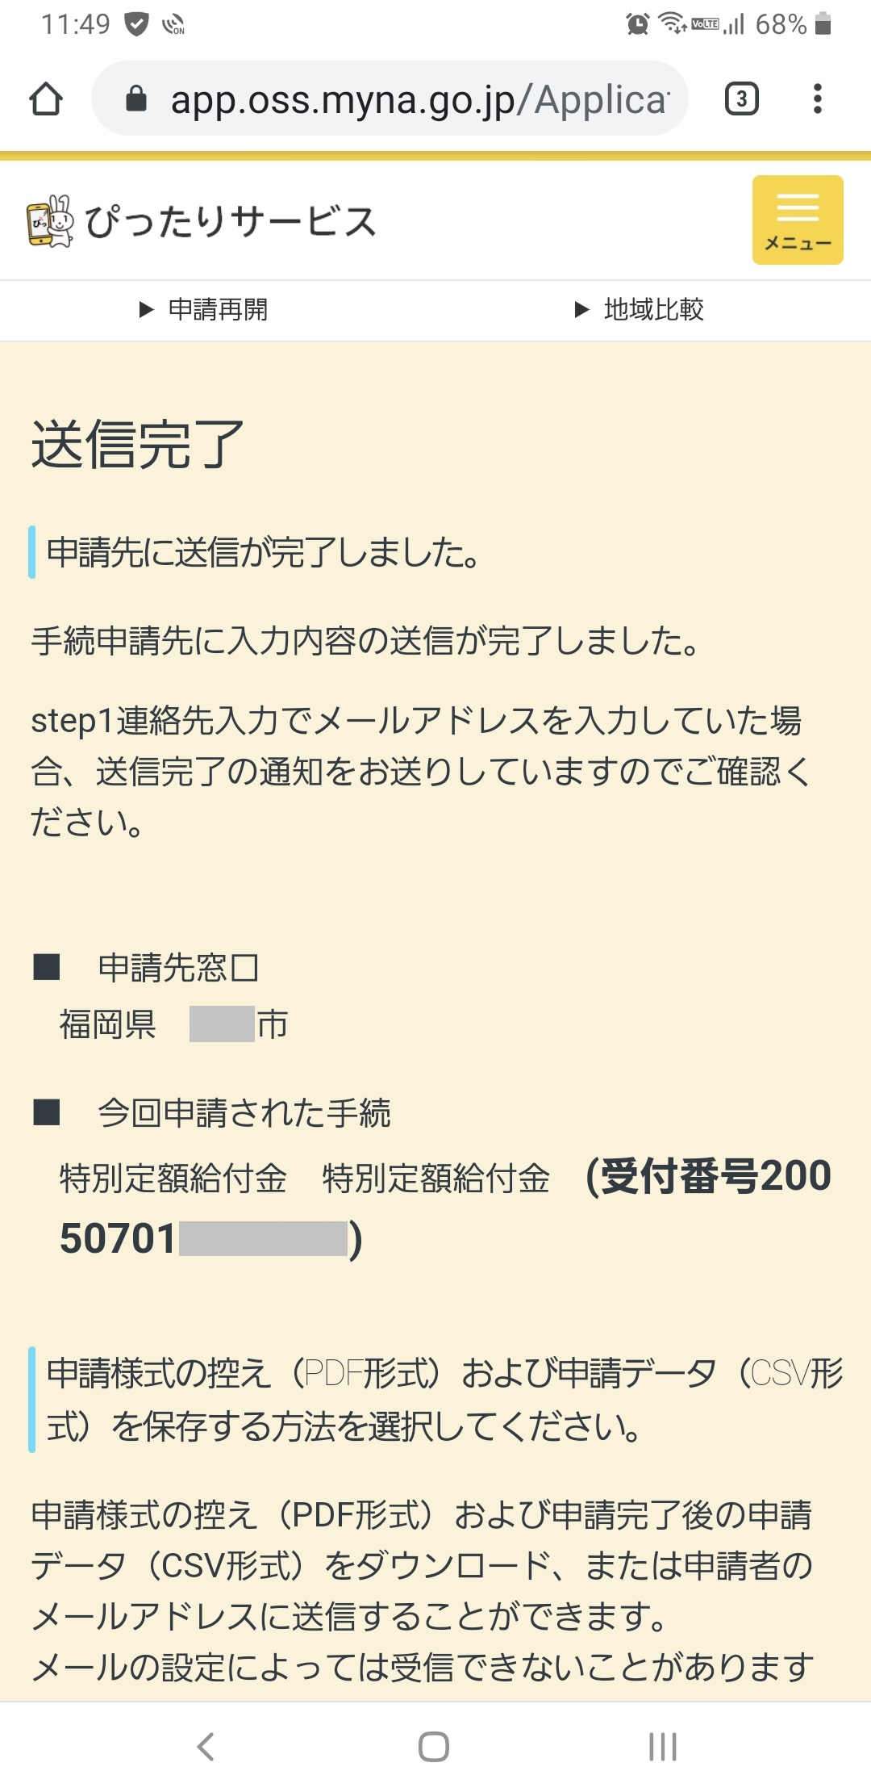The height and width of the screenshot is (1792, 871).
Task: Tap the Android back navigation arrow
Action: pyautogui.click(x=206, y=1747)
